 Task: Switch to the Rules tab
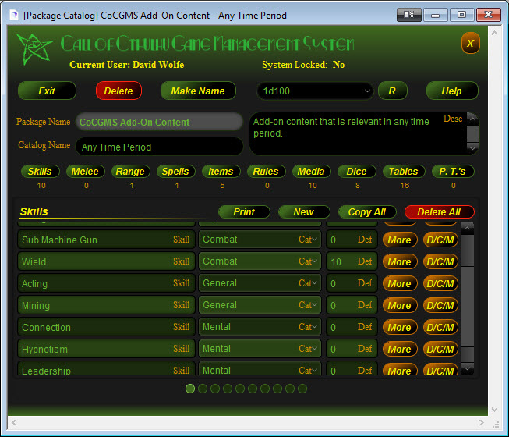(x=266, y=171)
